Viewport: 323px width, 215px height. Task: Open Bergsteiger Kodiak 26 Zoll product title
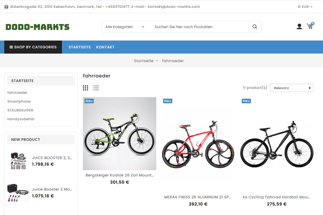(x=120, y=175)
